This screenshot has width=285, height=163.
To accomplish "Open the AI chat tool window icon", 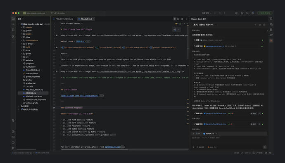I will tap(271, 24).
